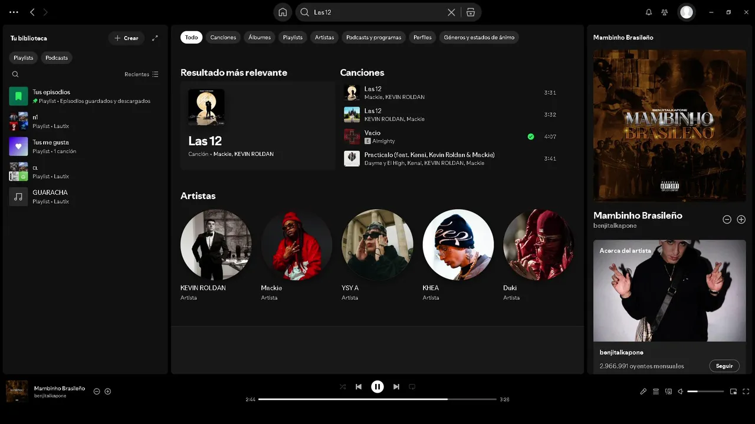This screenshot has height=424, width=755.
Task: Click the plus icon beside the now playing title
Action: pos(108,391)
